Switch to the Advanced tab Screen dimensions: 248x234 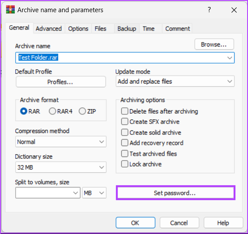point(49,29)
